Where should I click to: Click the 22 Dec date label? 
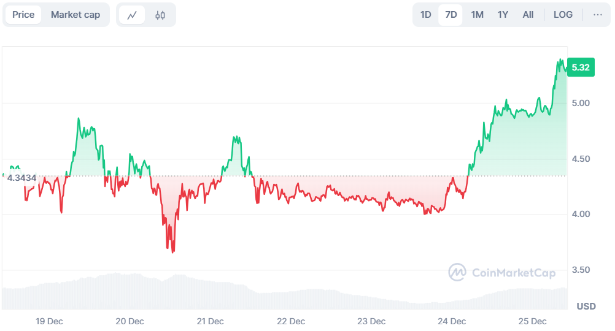click(291, 321)
